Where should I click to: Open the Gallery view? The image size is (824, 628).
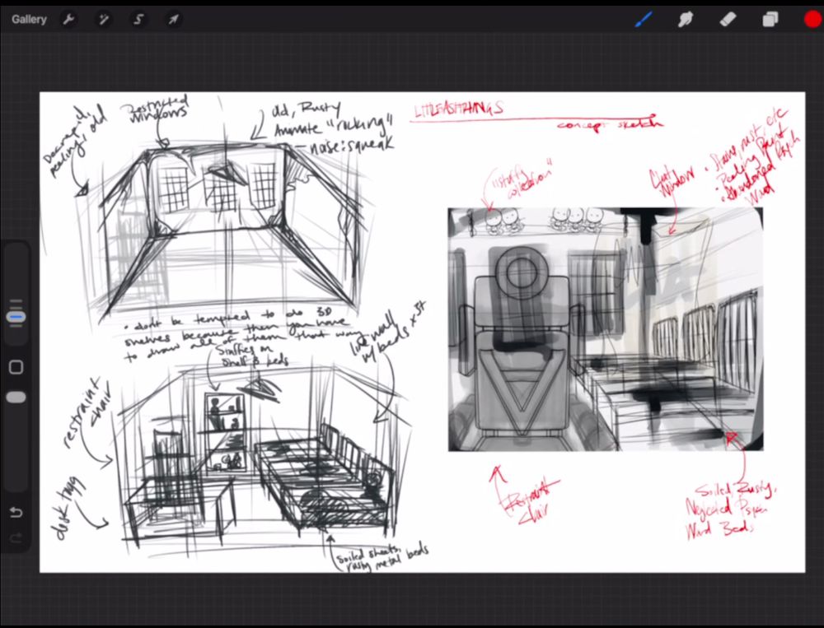(29, 20)
